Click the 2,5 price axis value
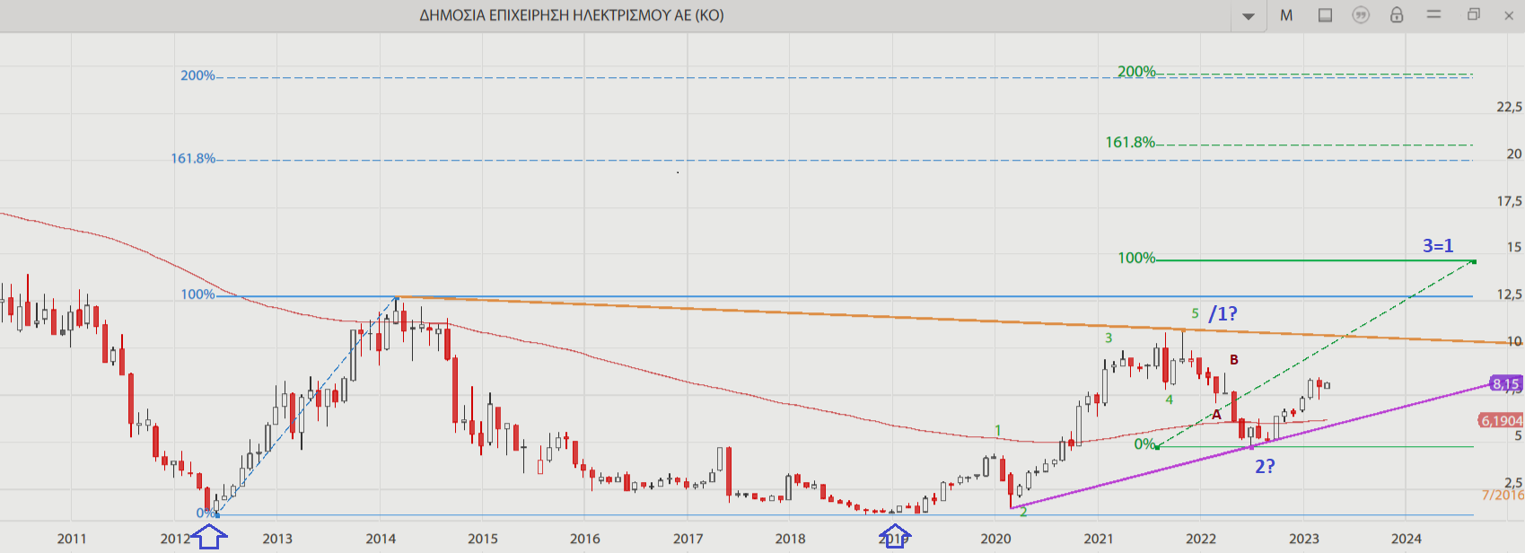 click(1512, 483)
